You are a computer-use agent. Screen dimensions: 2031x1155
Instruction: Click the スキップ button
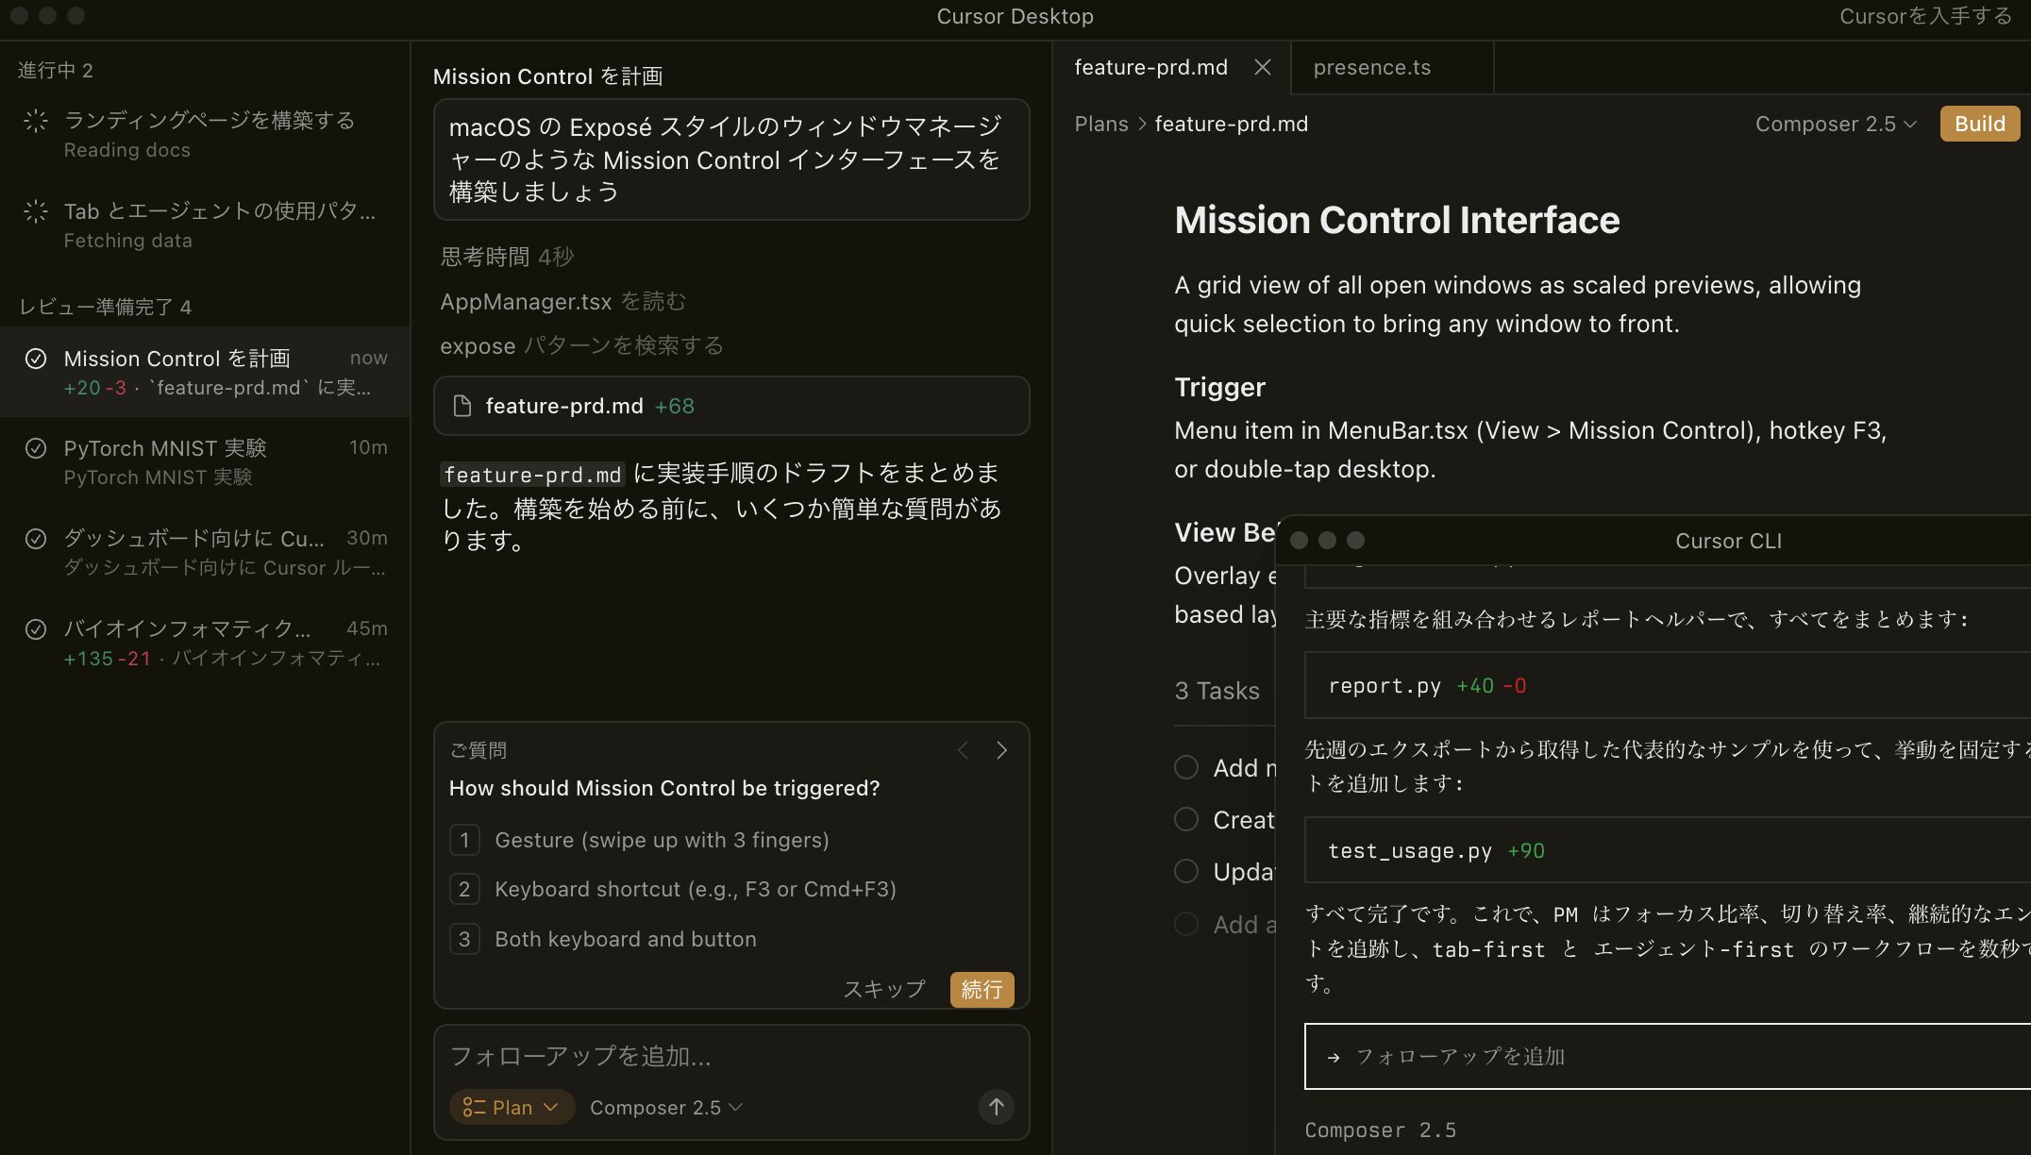[x=884, y=989]
